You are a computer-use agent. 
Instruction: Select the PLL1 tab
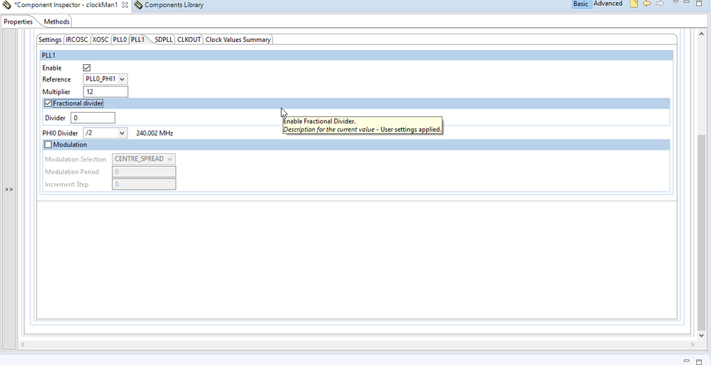pyautogui.click(x=137, y=39)
